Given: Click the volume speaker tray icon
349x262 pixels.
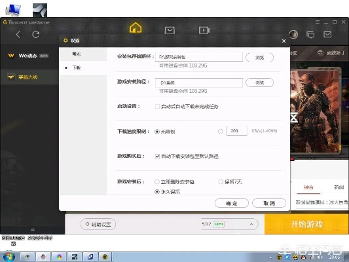Looking at the screenshot, I should (320, 257).
